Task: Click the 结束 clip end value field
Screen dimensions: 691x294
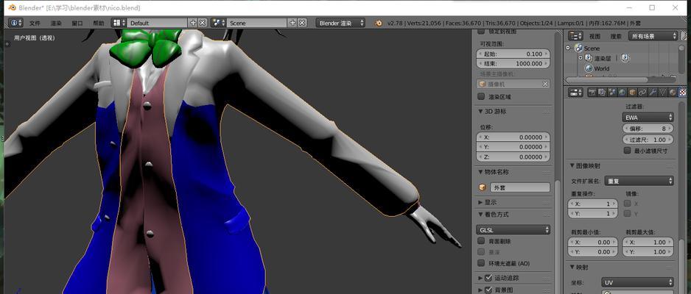Action: [513, 64]
